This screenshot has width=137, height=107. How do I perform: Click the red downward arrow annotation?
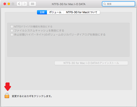click(x=8, y=87)
